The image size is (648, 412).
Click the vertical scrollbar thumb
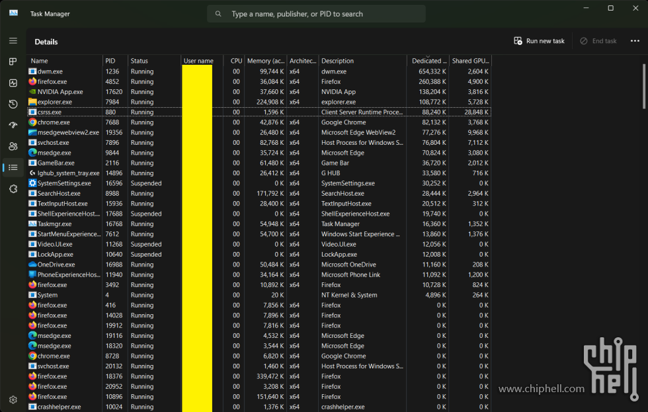click(x=644, y=86)
